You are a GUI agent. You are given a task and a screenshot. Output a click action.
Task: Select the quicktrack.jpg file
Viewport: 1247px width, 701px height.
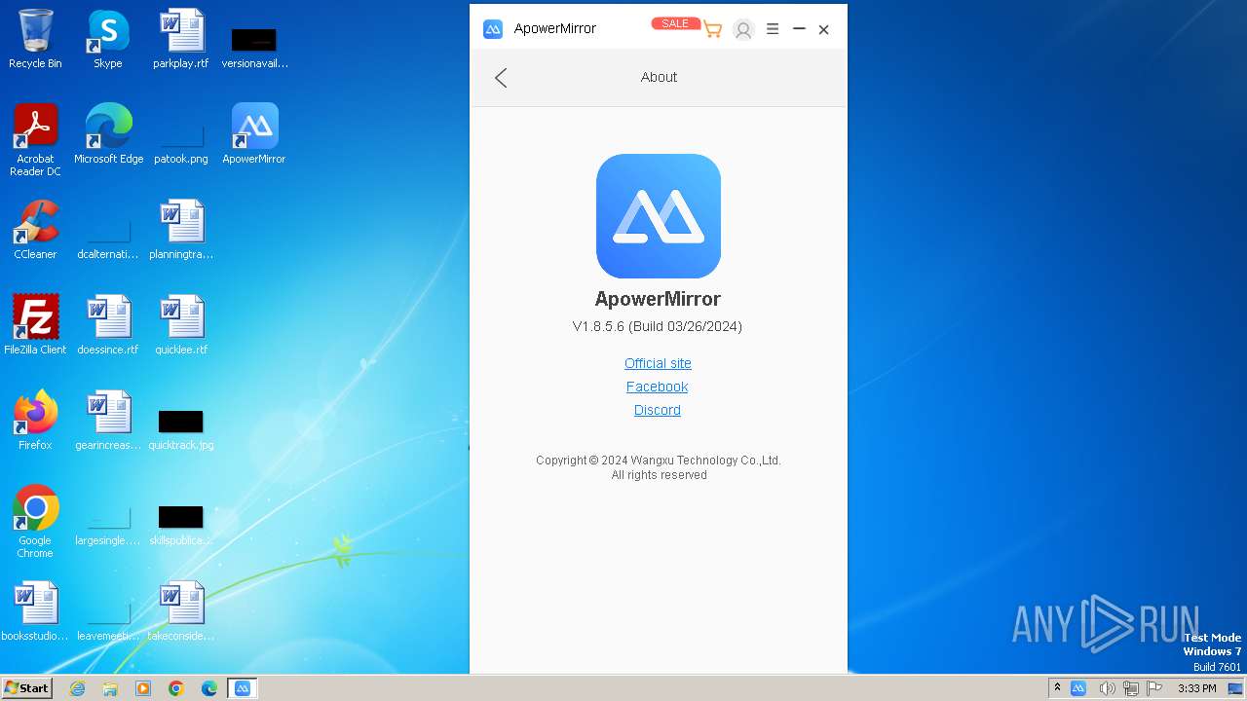[181, 428]
